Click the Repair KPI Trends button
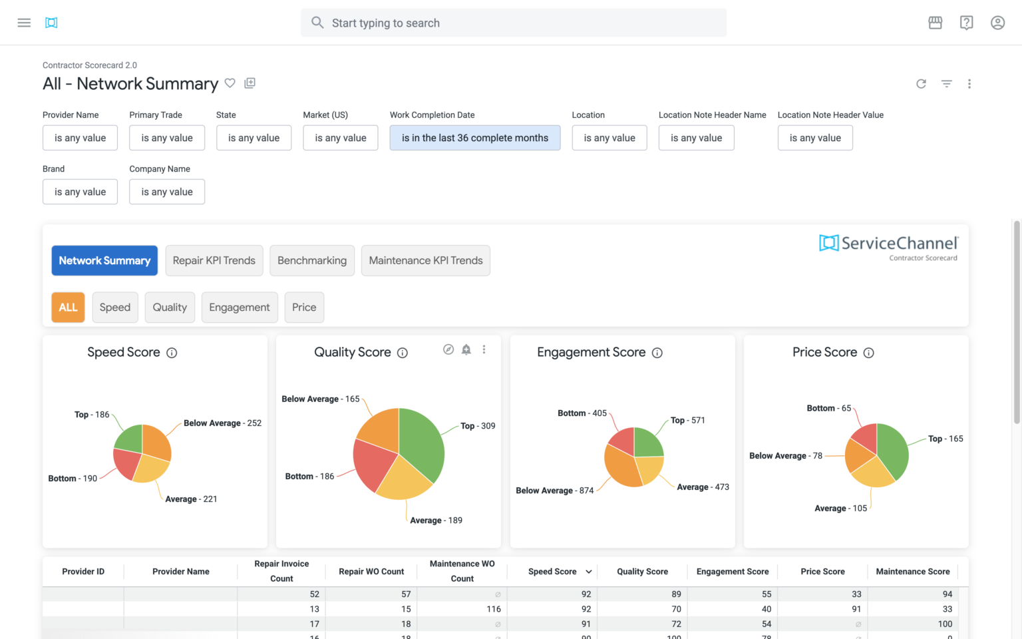Viewport: 1022px width, 639px height. (x=214, y=260)
